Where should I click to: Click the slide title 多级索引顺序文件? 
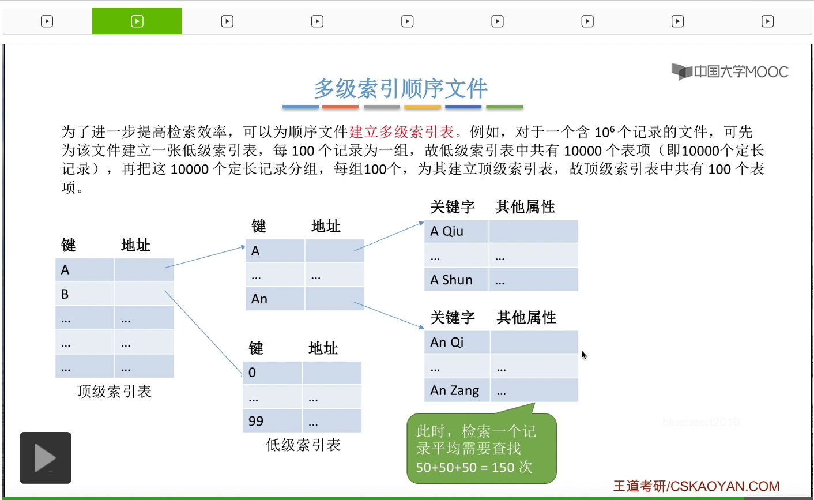401,89
